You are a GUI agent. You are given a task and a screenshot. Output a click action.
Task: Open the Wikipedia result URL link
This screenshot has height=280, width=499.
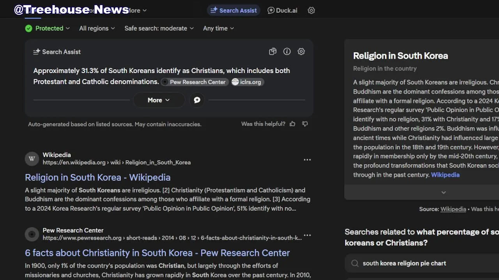click(x=117, y=163)
